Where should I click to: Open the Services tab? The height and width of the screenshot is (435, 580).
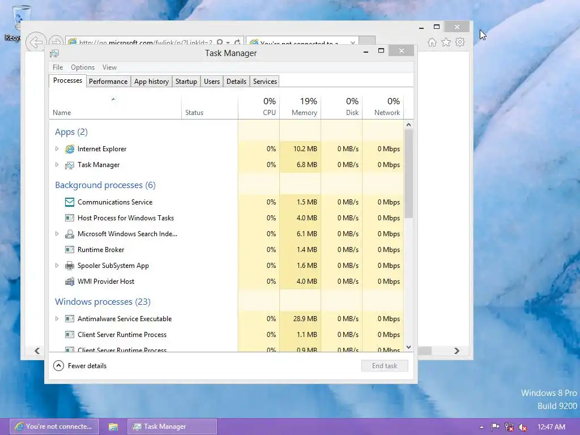265,82
